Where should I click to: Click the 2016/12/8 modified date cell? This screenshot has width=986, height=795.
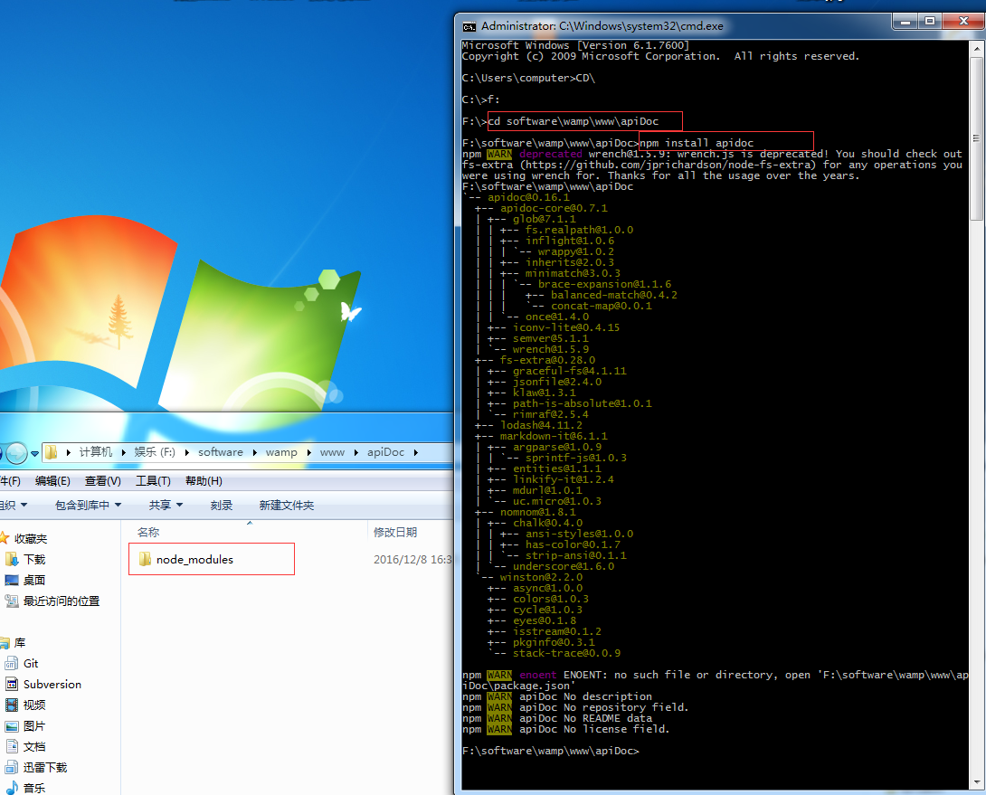[x=413, y=559]
